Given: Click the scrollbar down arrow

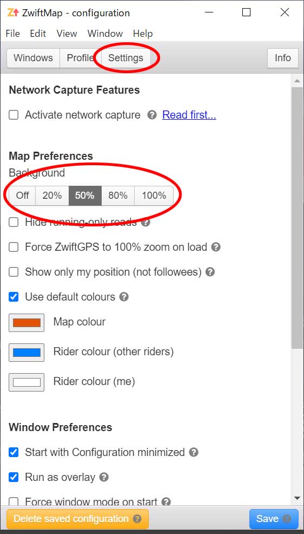Looking at the screenshot, I should click(297, 498).
